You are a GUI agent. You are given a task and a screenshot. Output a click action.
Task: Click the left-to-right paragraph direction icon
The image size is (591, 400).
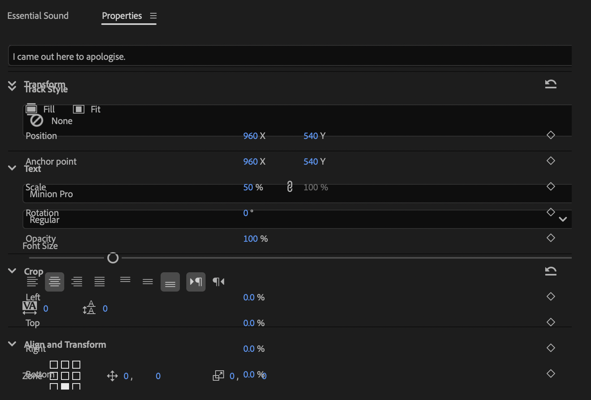(196, 282)
